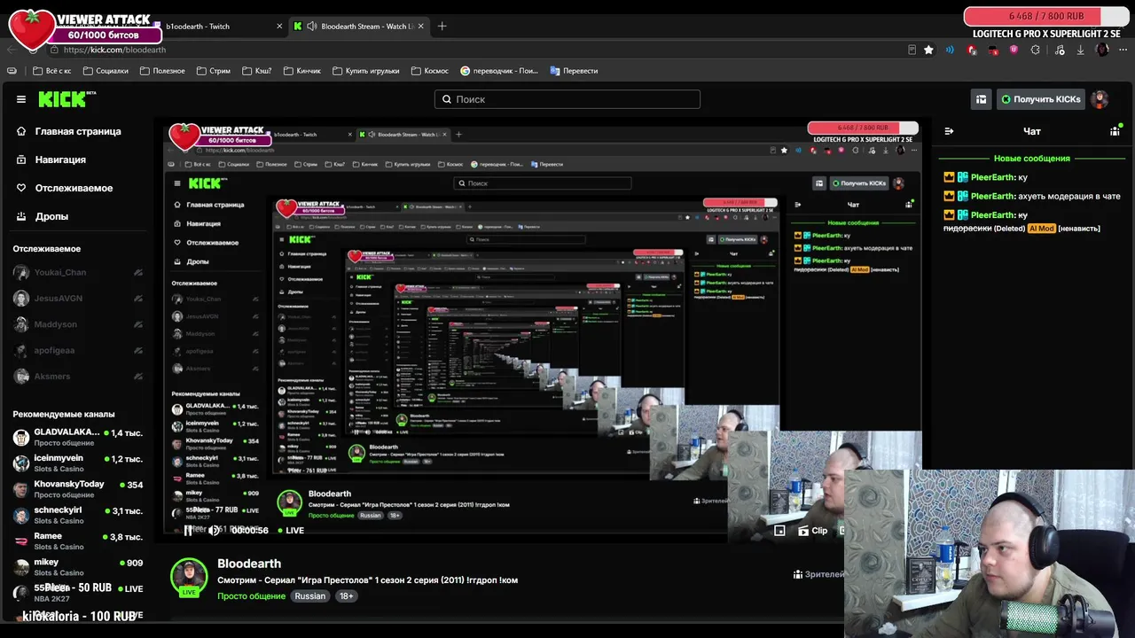Image resolution: width=1135 pixels, height=638 pixels.
Task: Click the AI Mod badge in chat
Action: coord(1041,229)
